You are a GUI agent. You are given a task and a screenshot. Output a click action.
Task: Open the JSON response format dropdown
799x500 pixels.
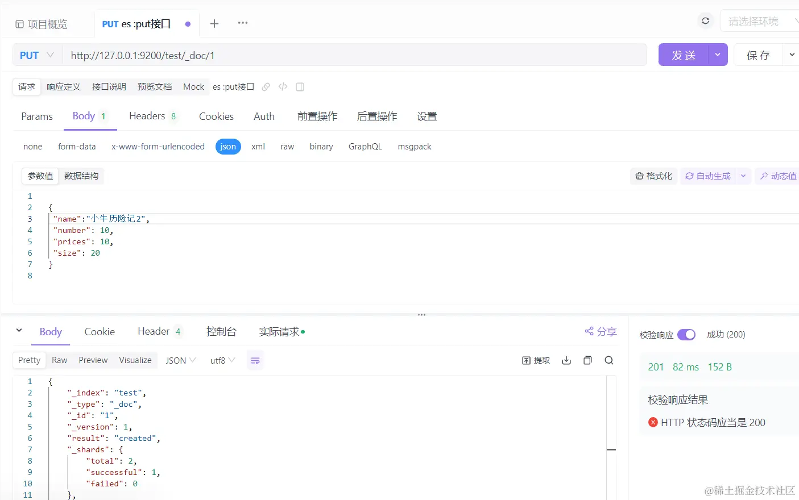point(181,361)
